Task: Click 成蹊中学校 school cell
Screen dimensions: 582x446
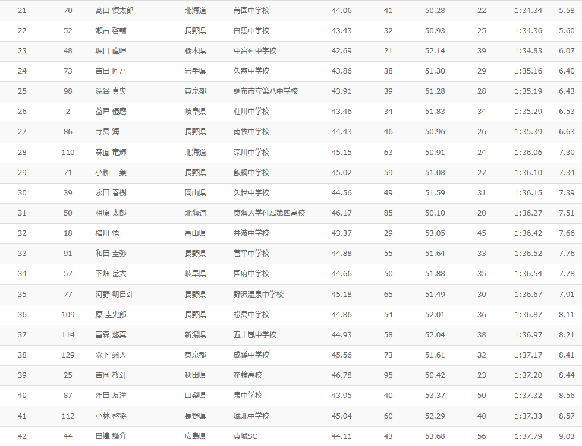Action: [251, 355]
